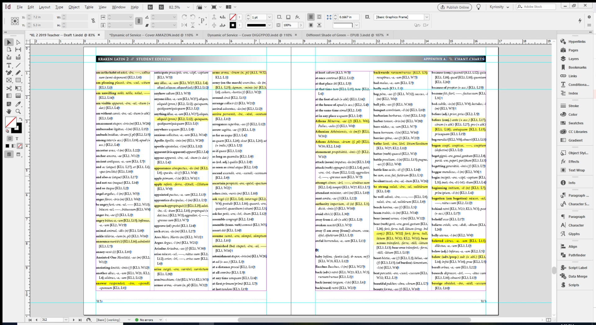Open the Basic Graphics Frame object style dropdown
Screen dimensions: 596x325
[427, 17]
